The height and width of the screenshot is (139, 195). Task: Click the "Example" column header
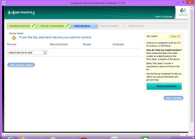point(118,44)
